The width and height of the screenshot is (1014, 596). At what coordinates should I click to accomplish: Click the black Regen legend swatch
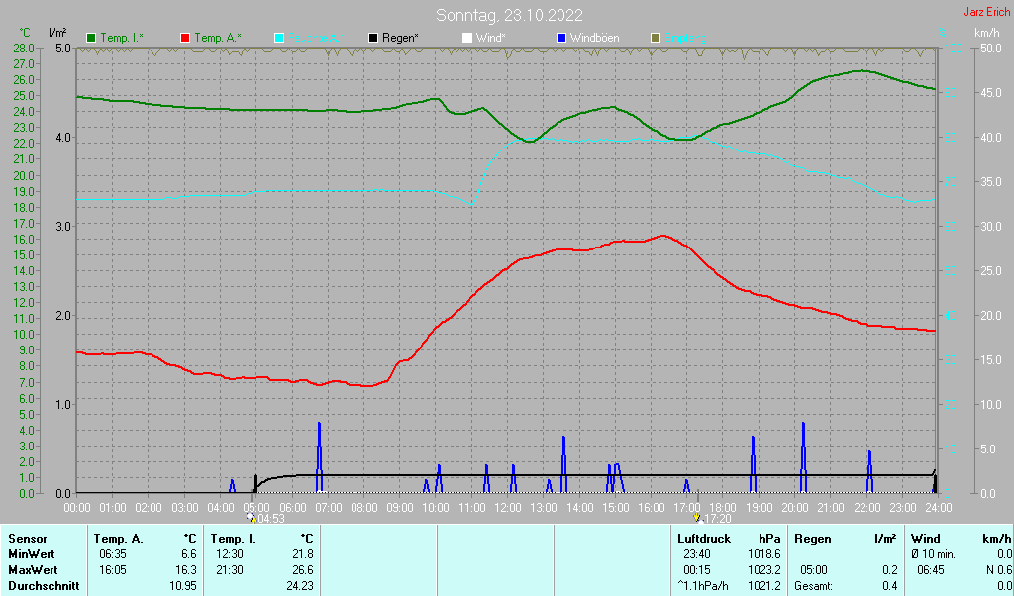pos(373,39)
